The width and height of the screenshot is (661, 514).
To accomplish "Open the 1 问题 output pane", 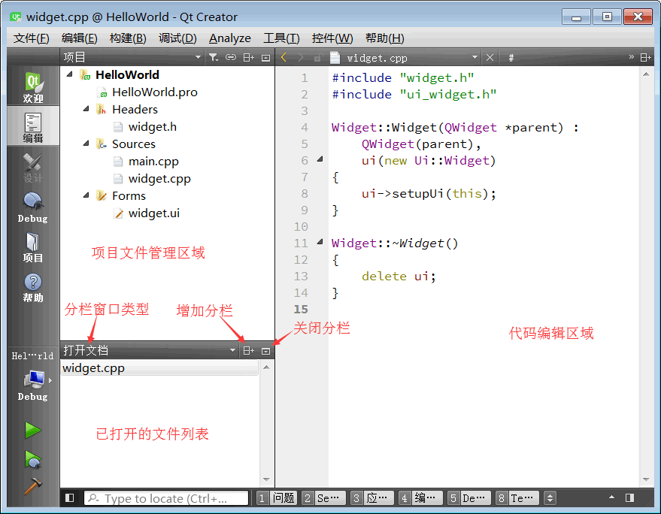I will pyautogui.click(x=277, y=498).
